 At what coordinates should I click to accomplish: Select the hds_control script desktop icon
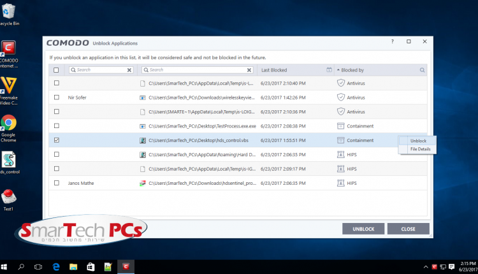pos(9,162)
